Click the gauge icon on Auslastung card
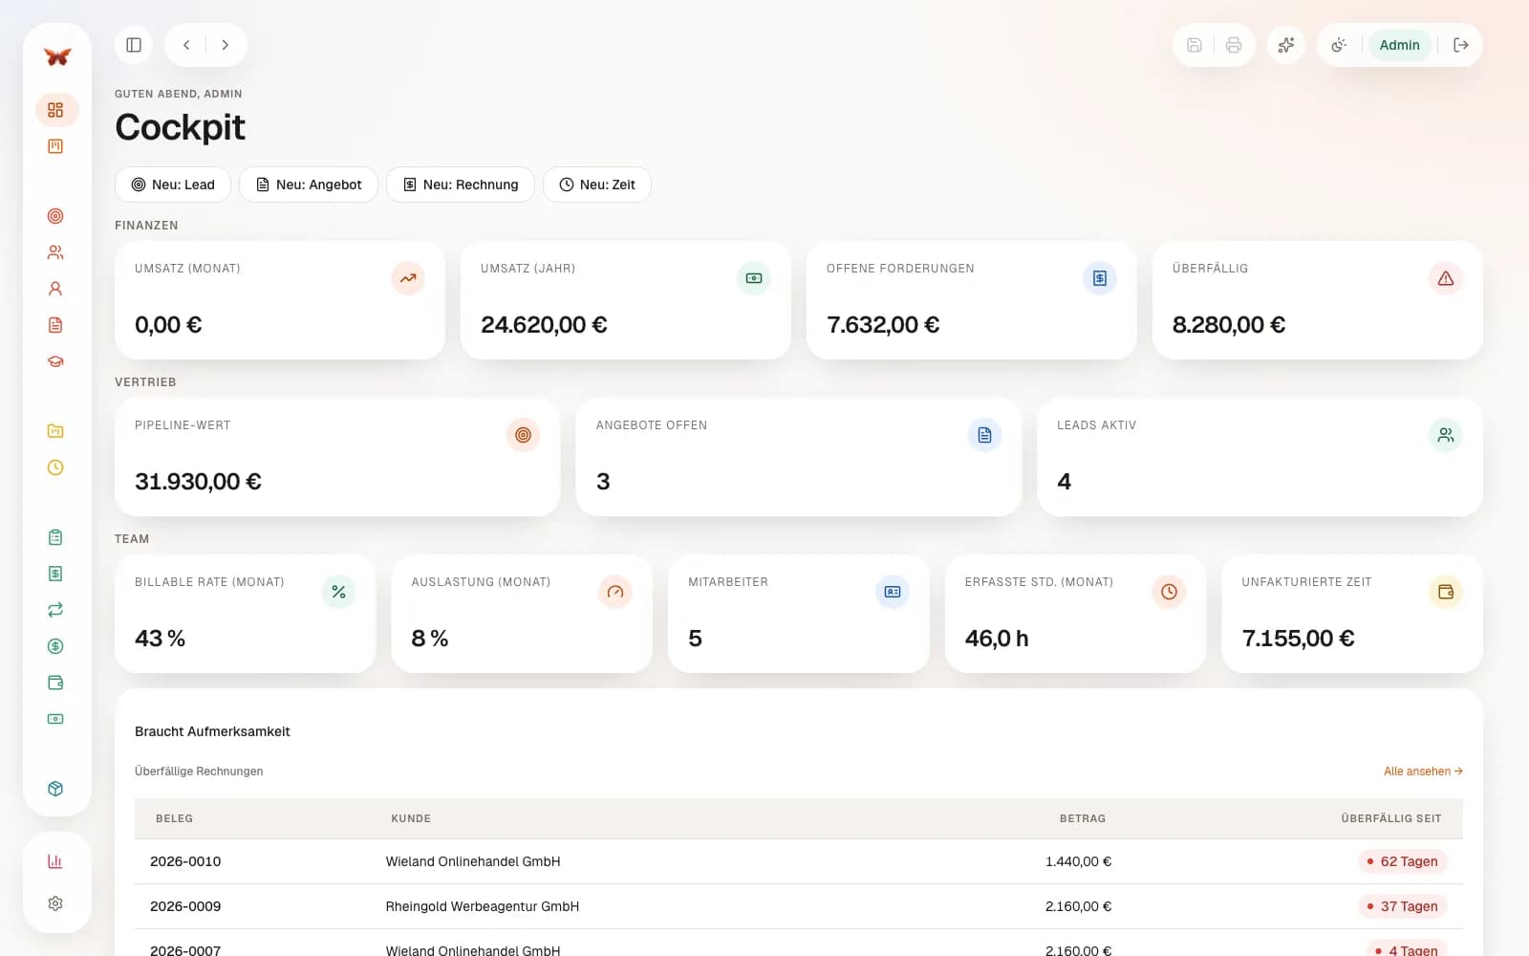The image size is (1529, 956). pos(615,592)
